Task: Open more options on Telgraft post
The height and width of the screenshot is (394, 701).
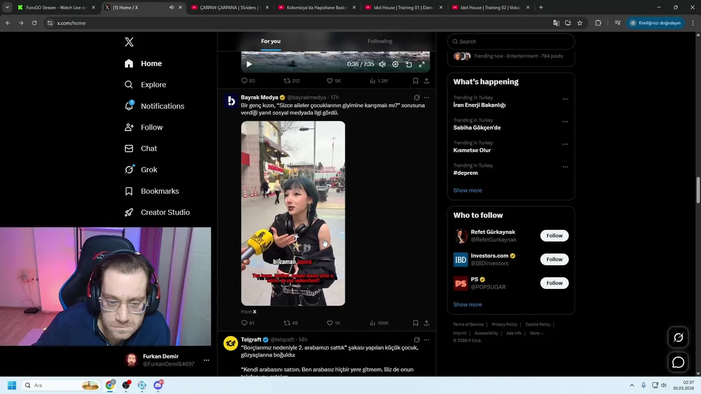Action: pos(427,340)
